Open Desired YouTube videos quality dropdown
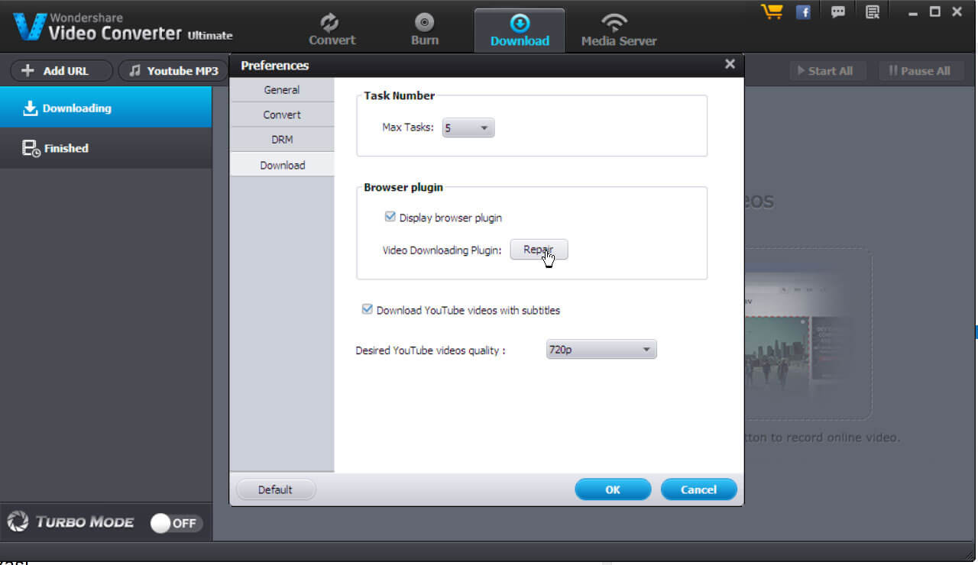This screenshot has width=978, height=565. pyautogui.click(x=601, y=350)
